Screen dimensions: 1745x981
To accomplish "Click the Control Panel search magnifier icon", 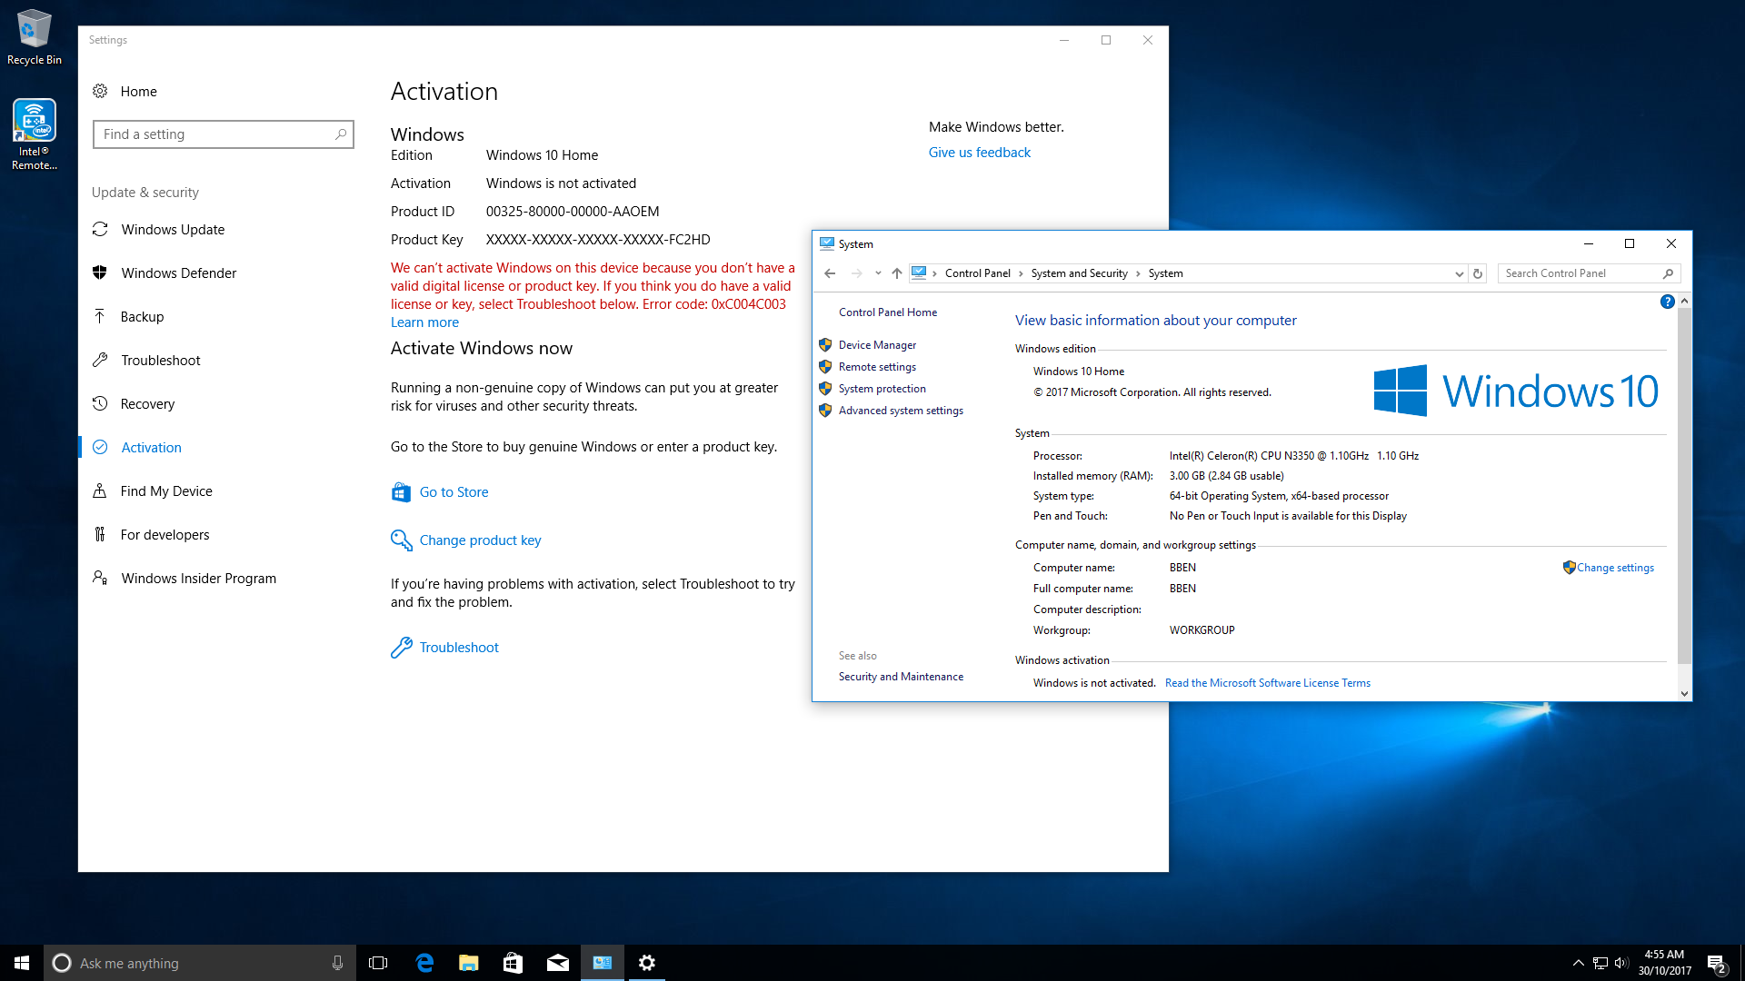I will [x=1668, y=273].
